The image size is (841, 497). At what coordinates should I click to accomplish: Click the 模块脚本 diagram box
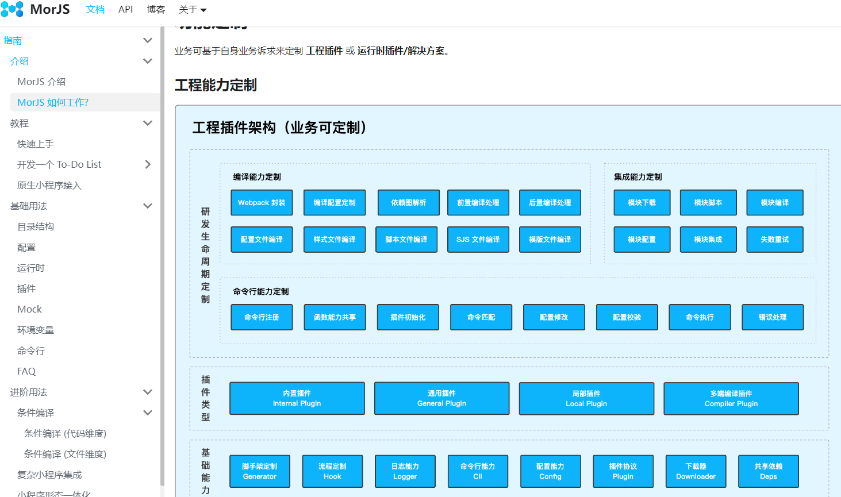pyautogui.click(x=708, y=203)
